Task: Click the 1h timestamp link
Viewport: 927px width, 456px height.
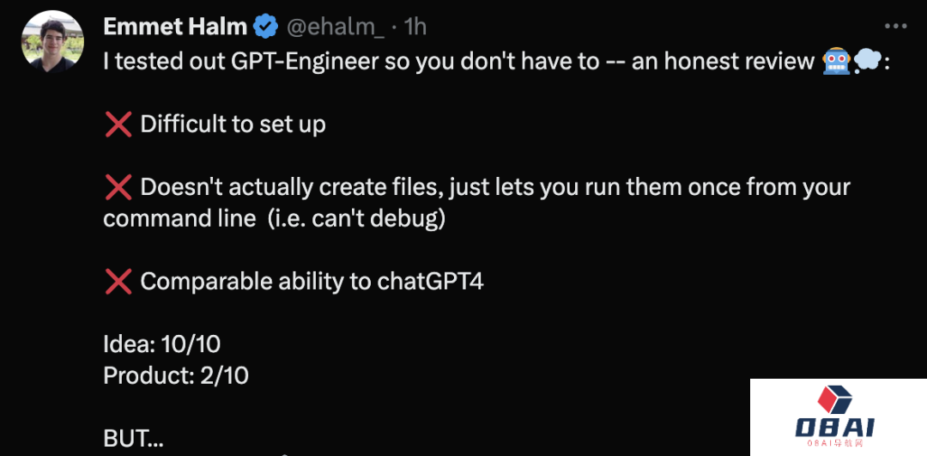Action: click(415, 27)
